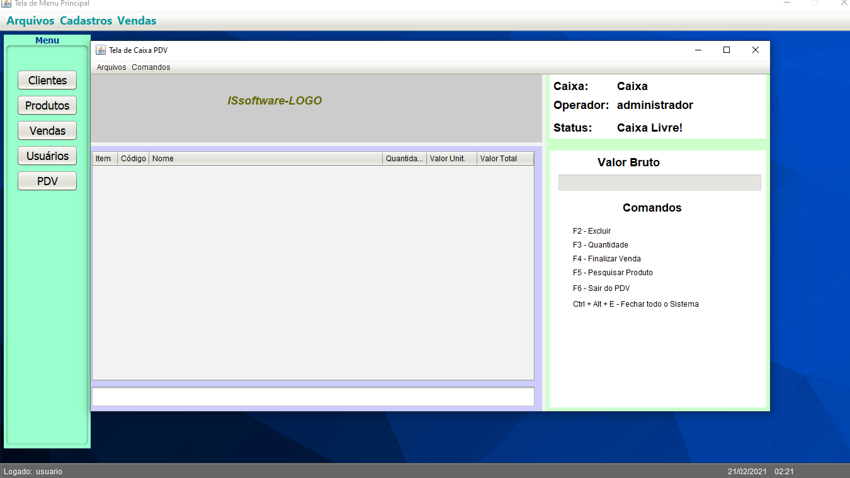Open Produtos from the side menu

coord(47,105)
